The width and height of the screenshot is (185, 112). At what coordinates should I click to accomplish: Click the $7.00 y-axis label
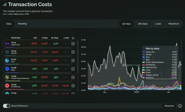tap(84, 40)
